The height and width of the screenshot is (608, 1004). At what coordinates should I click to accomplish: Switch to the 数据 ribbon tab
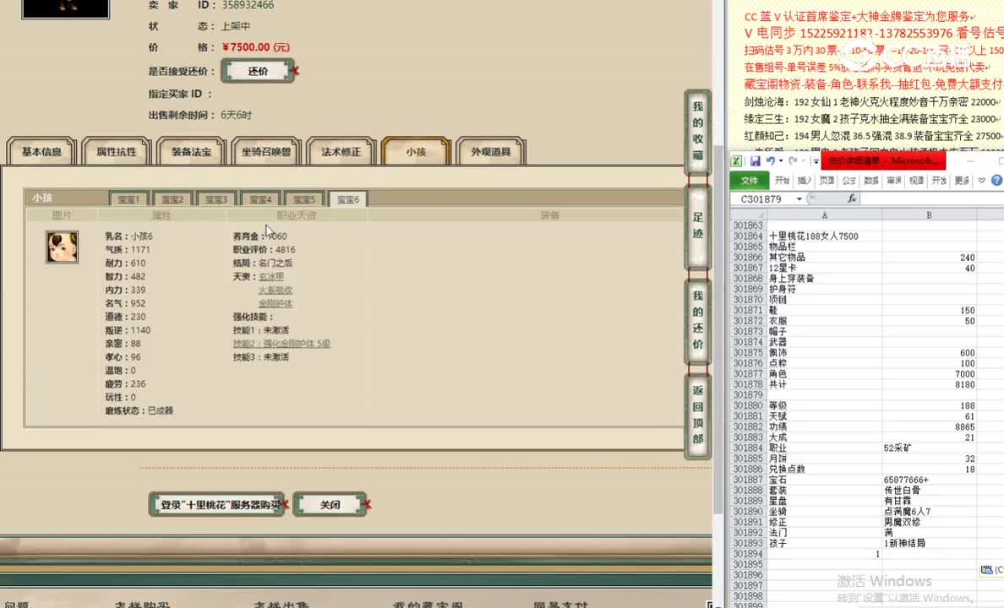(870, 179)
